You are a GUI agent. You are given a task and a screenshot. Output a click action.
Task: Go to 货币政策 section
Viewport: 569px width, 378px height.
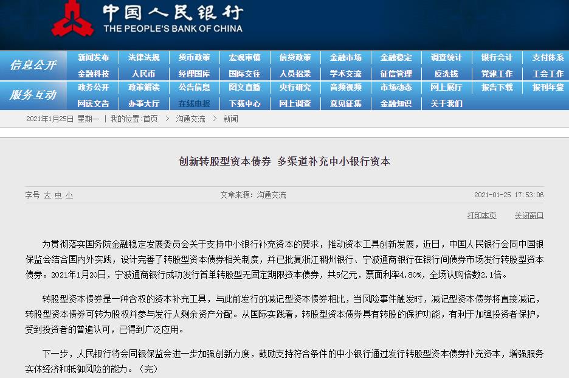(194, 58)
